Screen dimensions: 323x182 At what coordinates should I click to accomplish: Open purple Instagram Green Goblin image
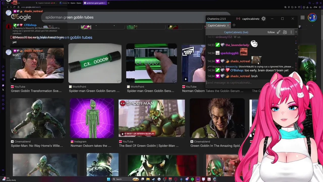coord(92,118)
